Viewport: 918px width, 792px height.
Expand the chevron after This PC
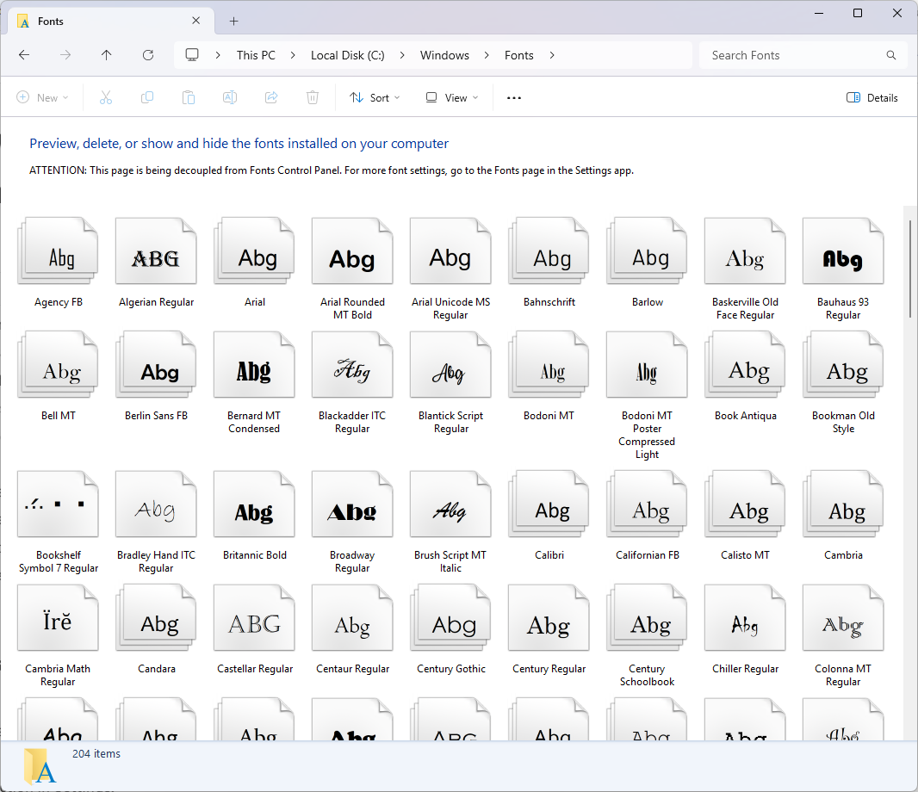(x=293, y=55)
